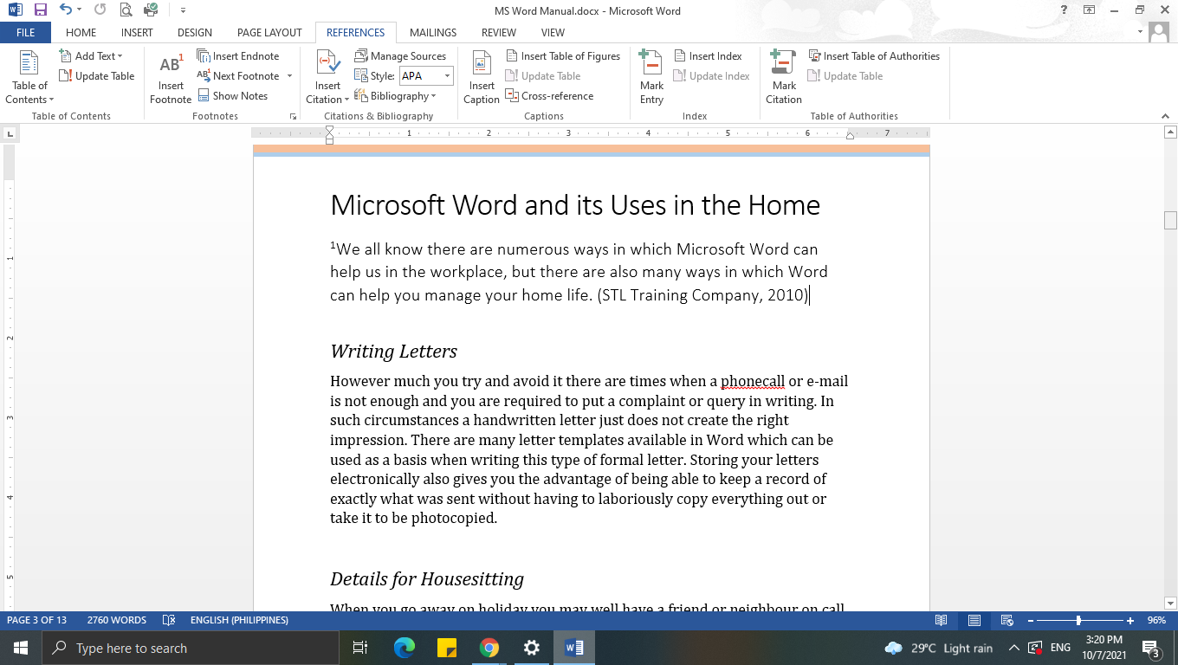Click Redo/Repeat in Quick Access Toolbar
1178x665 pixels.
(x=100, y=10)
